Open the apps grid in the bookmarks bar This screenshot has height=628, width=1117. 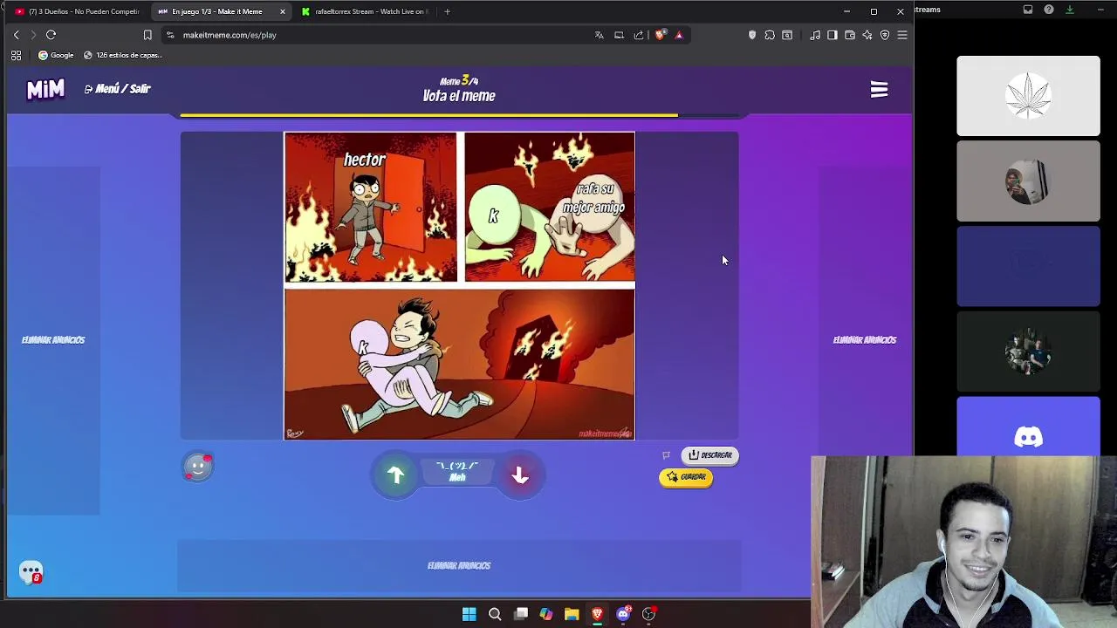[16, 55]
